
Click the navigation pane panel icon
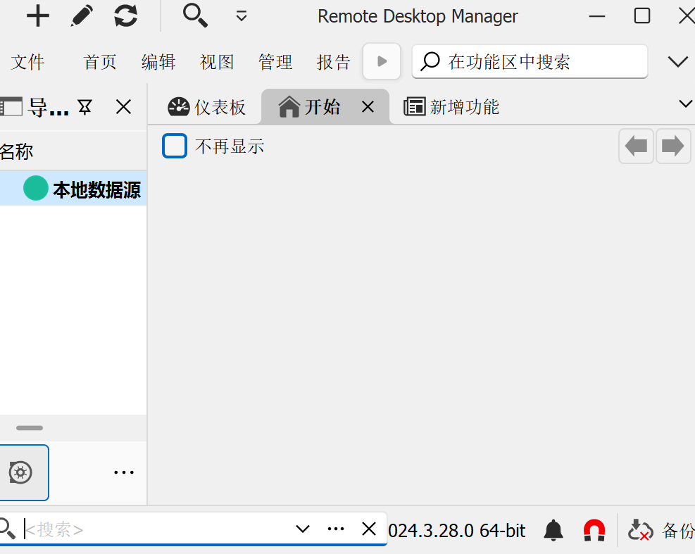coord(10,107)
